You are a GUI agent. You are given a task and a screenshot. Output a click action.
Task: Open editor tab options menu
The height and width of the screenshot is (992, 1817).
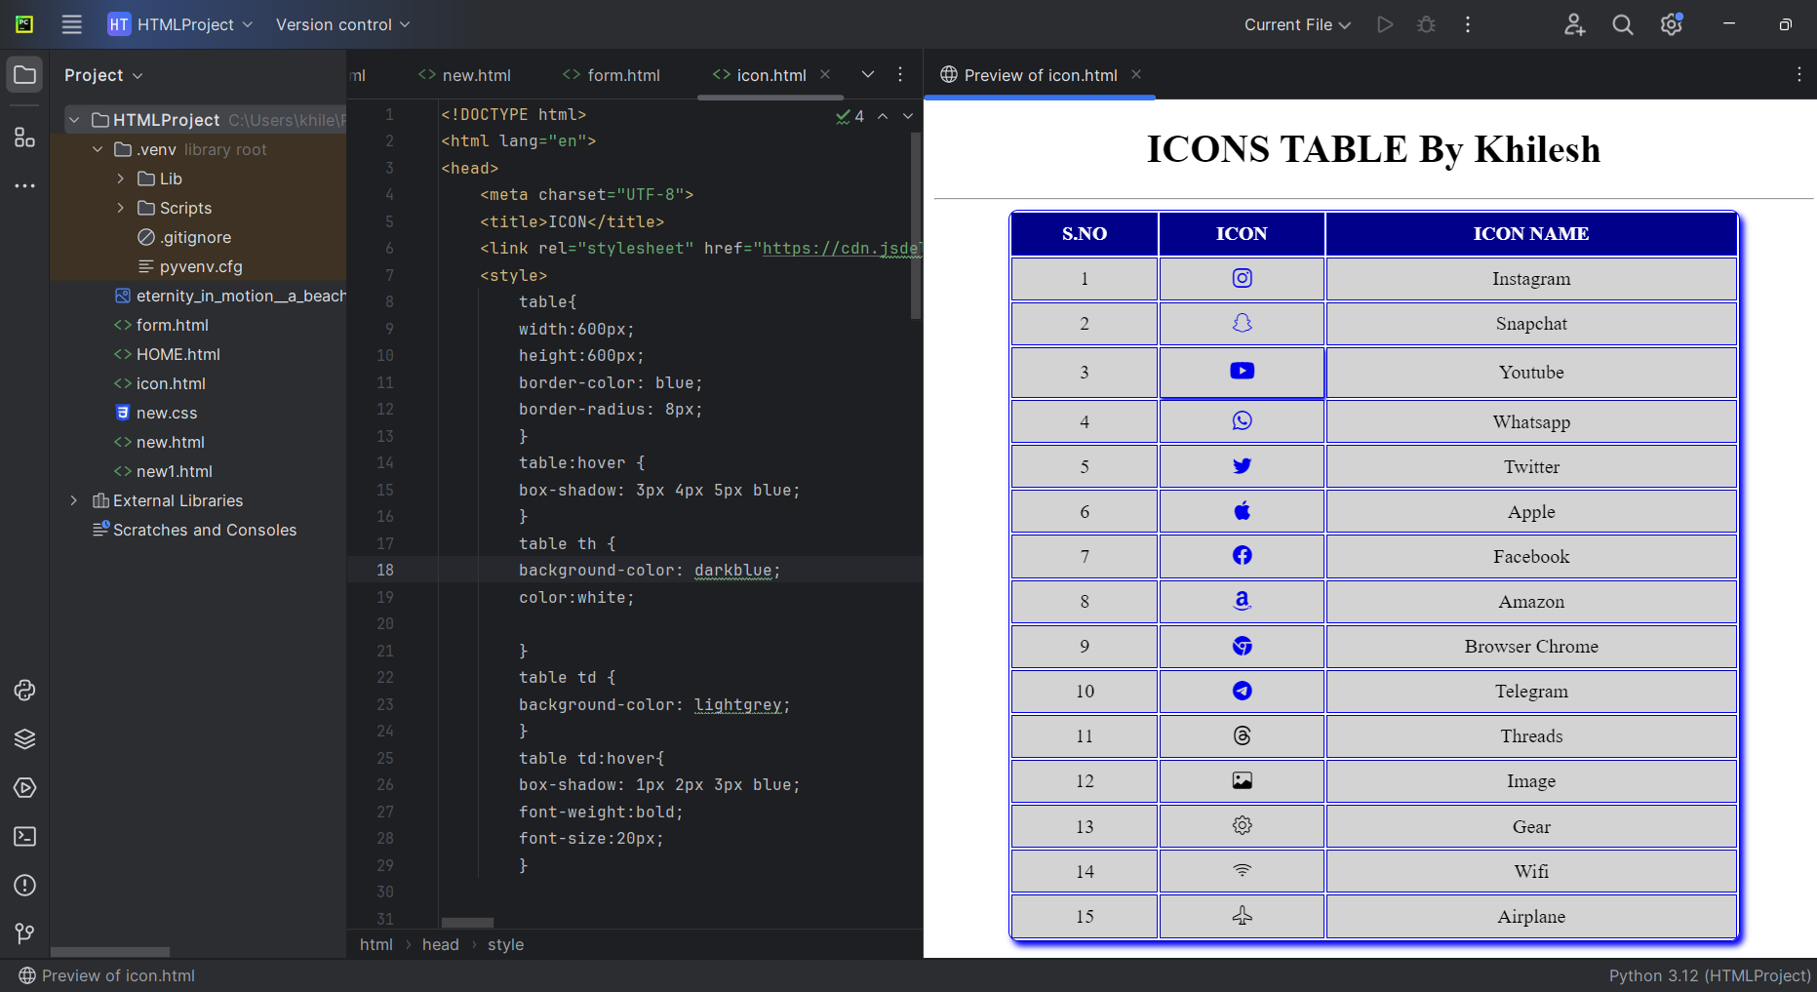(900, 74)
